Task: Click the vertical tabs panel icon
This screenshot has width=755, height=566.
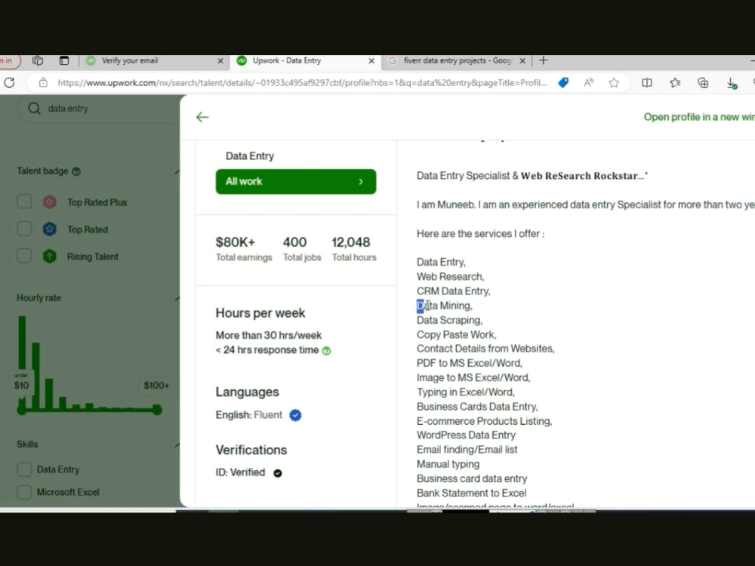Action: [x=64, y=60]
